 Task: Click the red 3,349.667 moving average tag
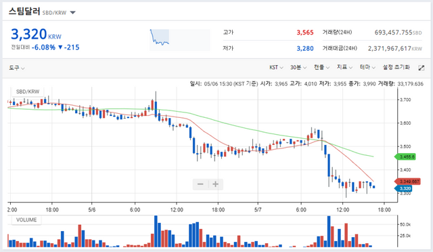[x=407, y=182]
